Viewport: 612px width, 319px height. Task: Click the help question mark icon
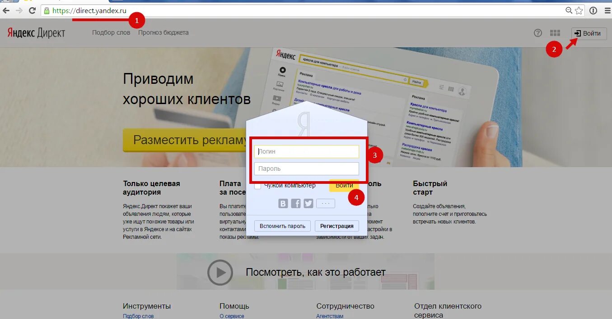[x=538, y=33]
